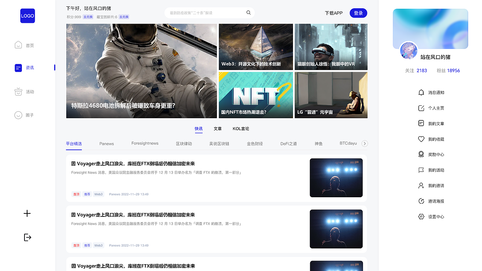This screenshot has height=271, width=482.
Task: Click the 设置中心 gear icon
Action: click(421, 217)
